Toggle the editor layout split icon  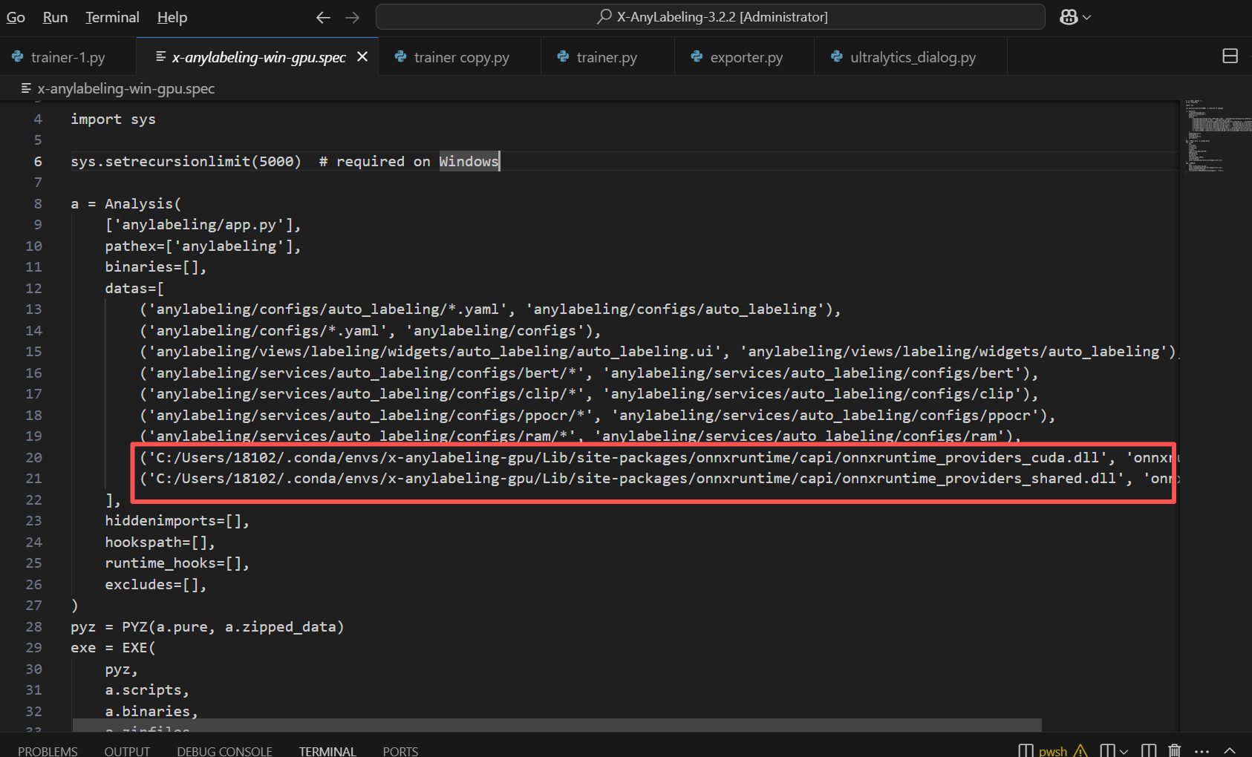point(1230,56)
